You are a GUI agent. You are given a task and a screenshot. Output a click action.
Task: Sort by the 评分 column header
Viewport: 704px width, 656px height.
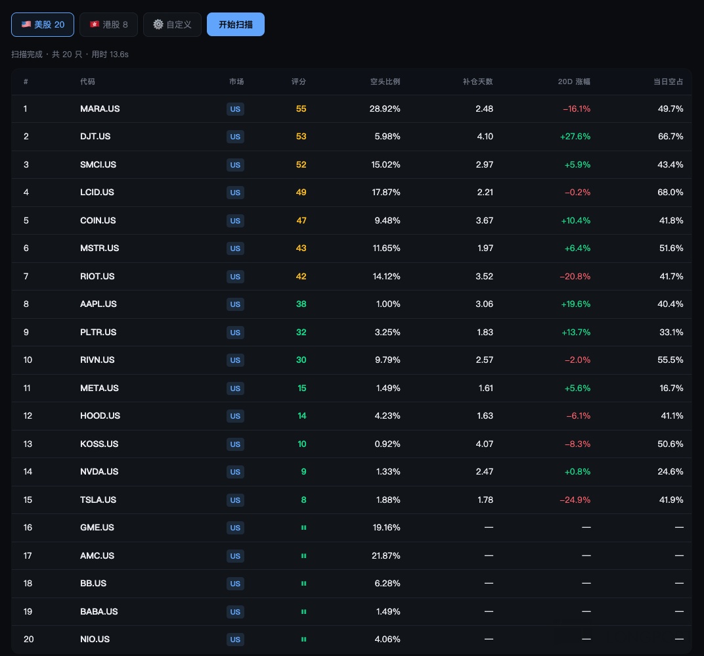(x=299, y=82)
